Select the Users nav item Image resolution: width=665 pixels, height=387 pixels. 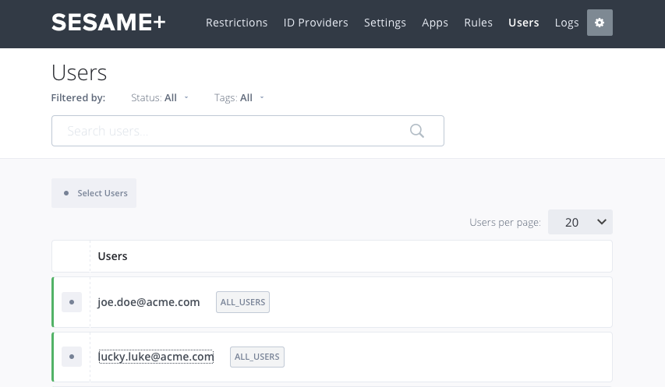click(523, 23)
